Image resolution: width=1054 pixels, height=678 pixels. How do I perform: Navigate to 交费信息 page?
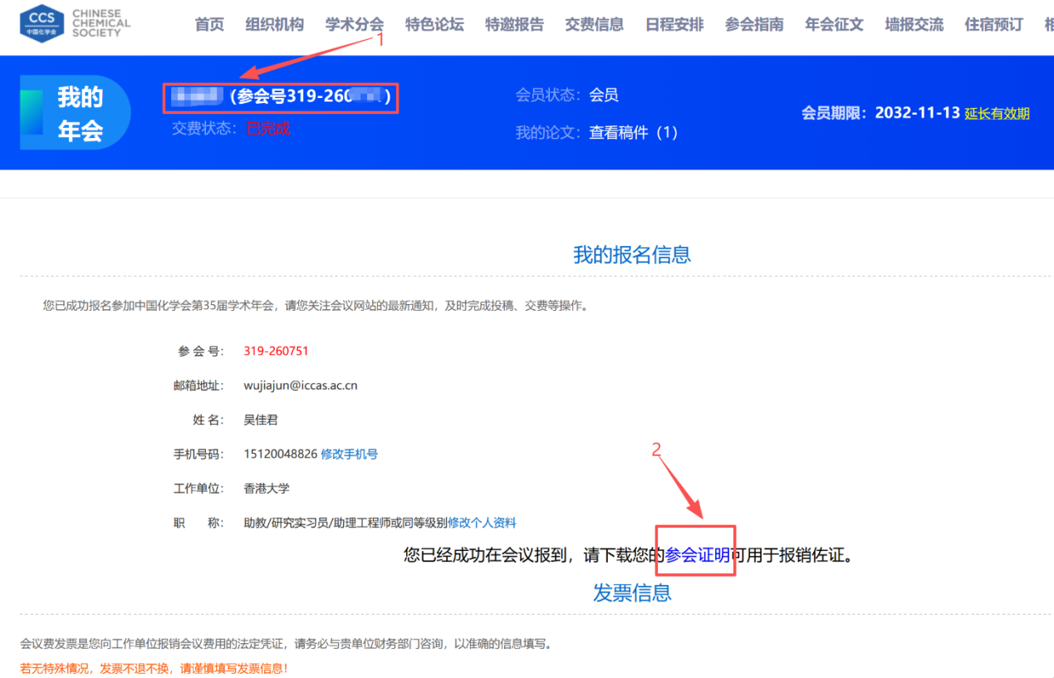pos(594,25)
